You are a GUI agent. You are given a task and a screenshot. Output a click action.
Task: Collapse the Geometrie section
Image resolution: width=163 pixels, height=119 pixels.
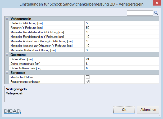7,54
